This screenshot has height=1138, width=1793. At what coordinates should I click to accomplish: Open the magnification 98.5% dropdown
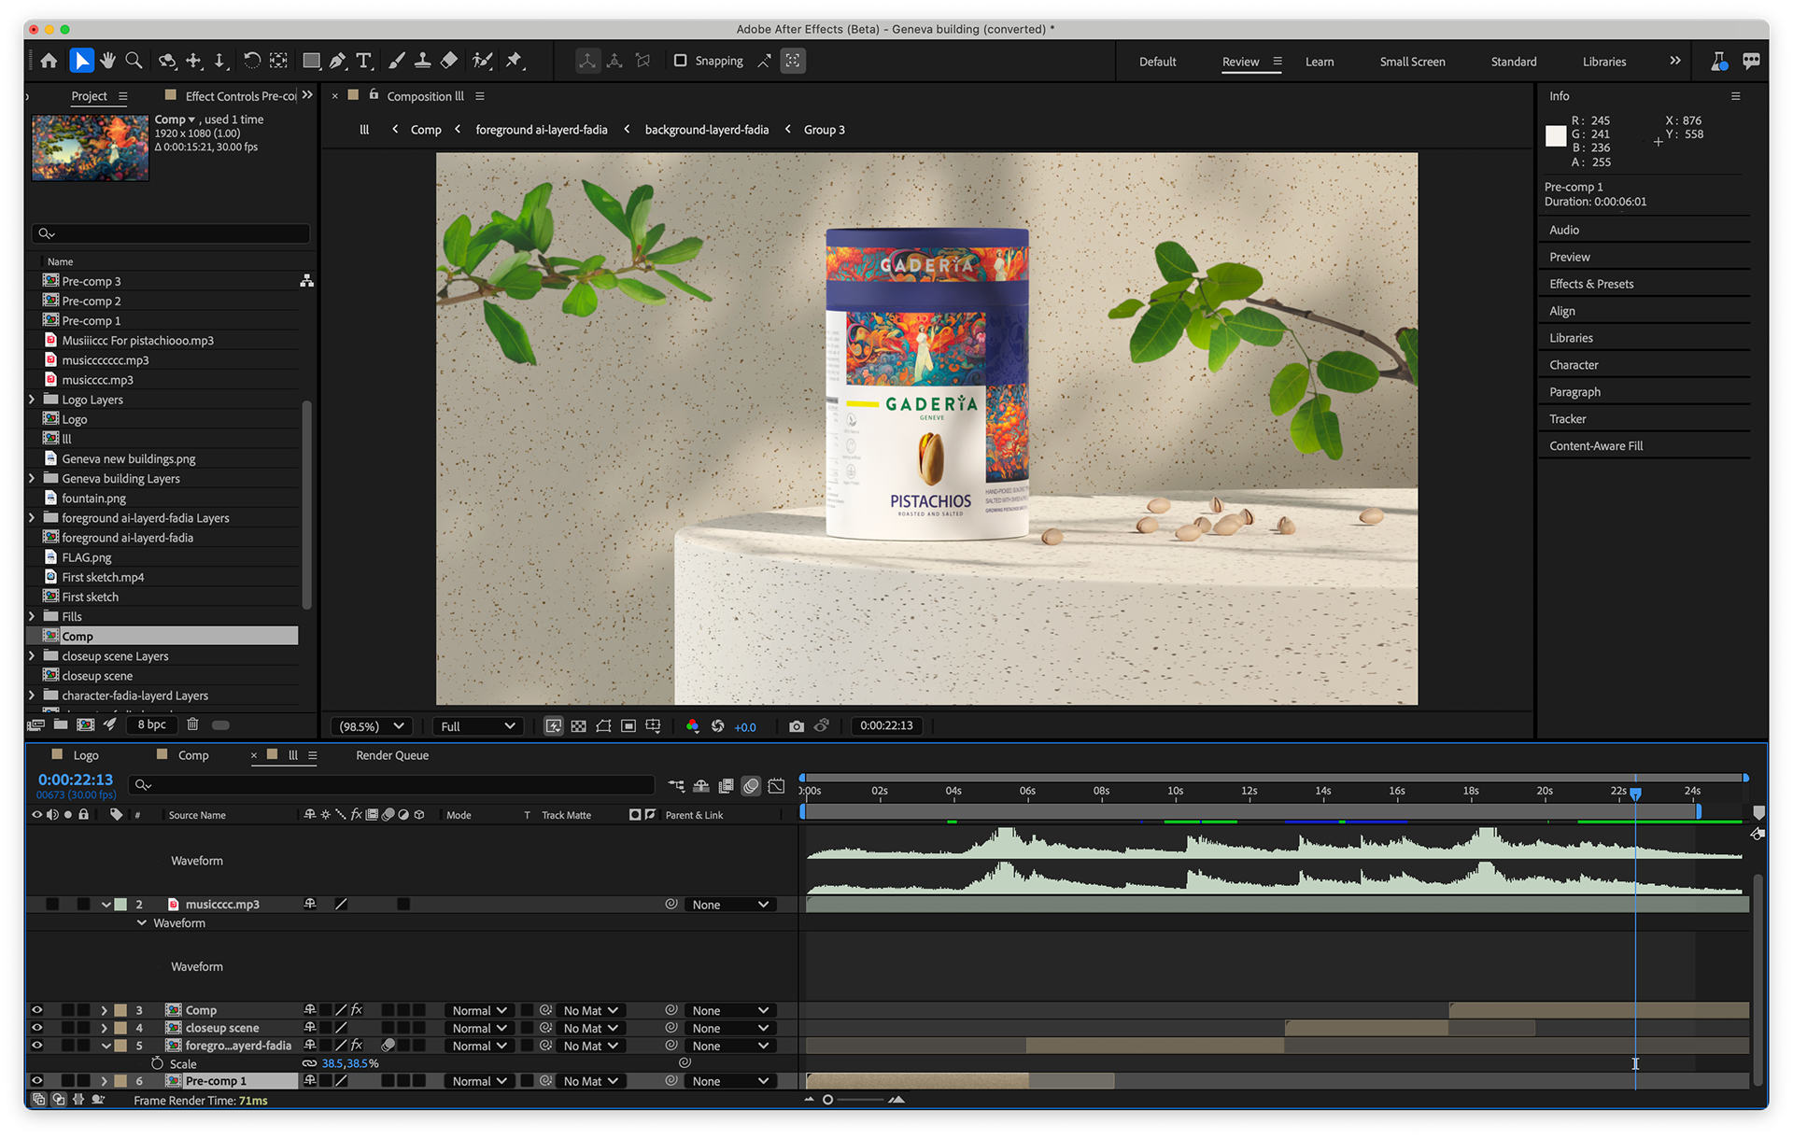tap(371, 726)
